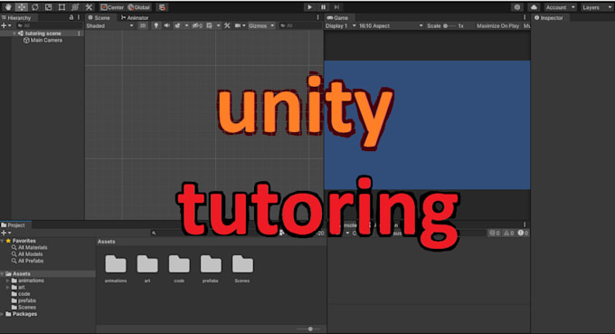Image resolution: width=615 pixels, height=334 pixels.
Task: Pause the game
Action: click(x=323, y=7)
